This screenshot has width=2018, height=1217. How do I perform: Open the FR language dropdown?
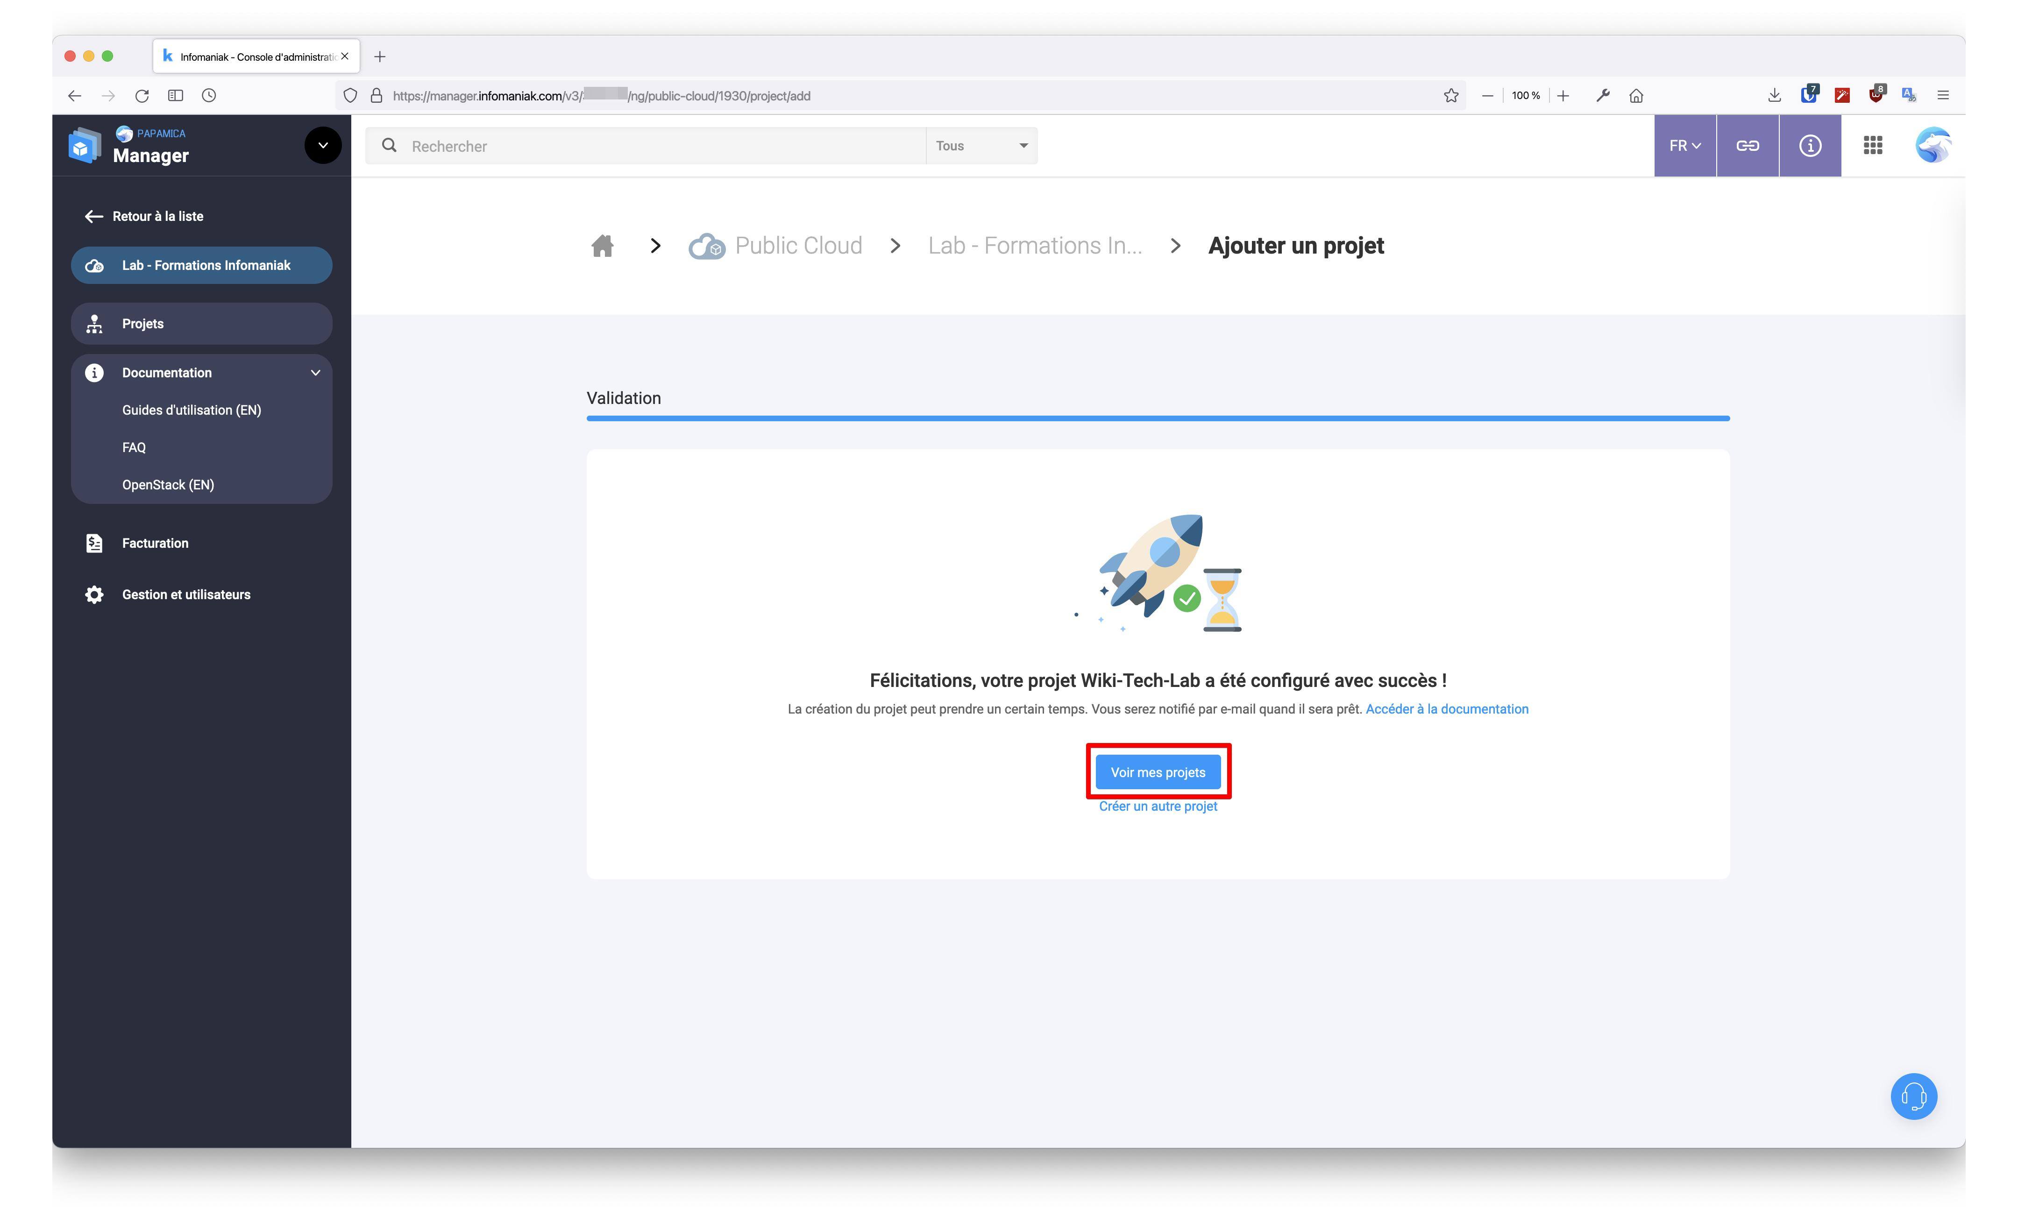(1684, 145)
